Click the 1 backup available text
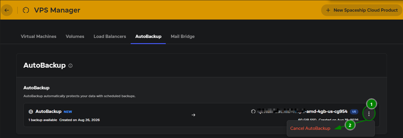Image resolution: width=403 pixels, height=138 pixels. [43, 120]
